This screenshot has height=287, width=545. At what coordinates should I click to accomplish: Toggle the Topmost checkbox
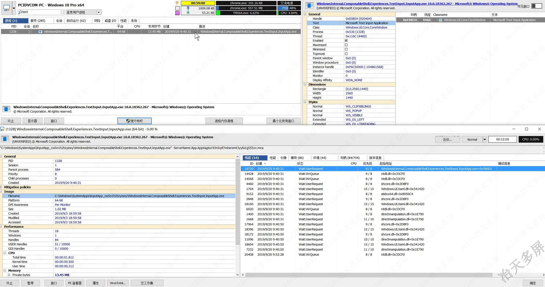(x=346, y=54)
